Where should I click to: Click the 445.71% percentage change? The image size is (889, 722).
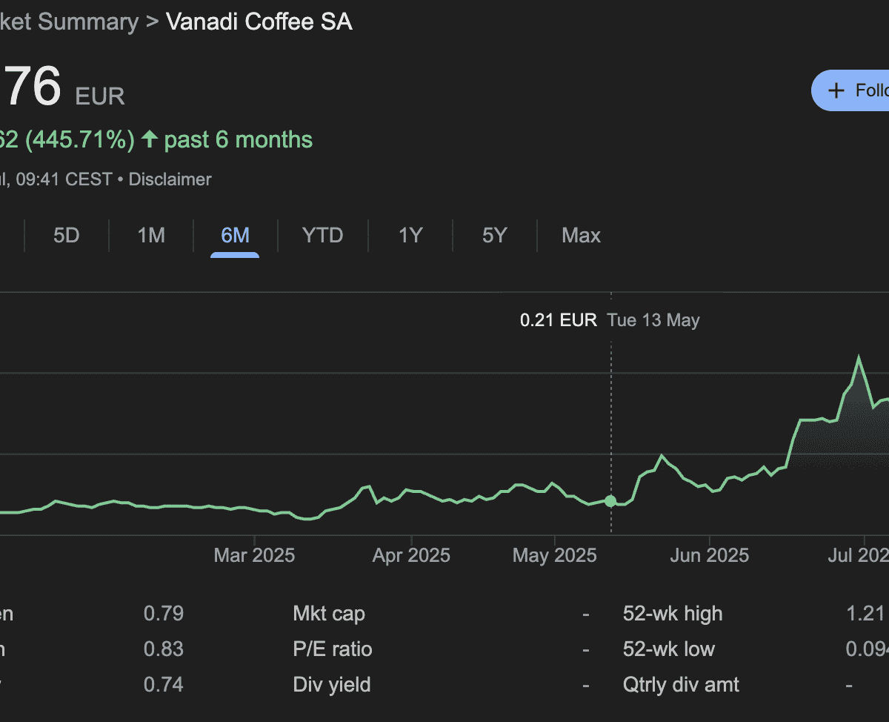point(80,139)
